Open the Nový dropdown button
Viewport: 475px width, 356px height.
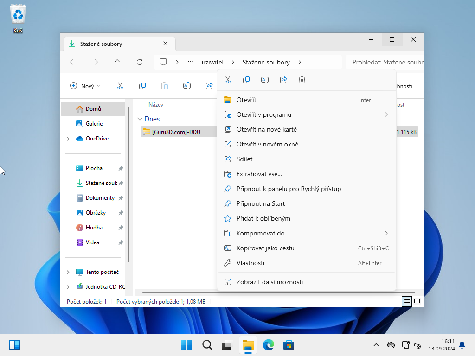tap(85, 86)
